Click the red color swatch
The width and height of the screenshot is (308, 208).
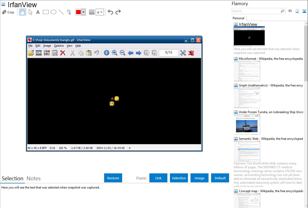coord(78,12)
